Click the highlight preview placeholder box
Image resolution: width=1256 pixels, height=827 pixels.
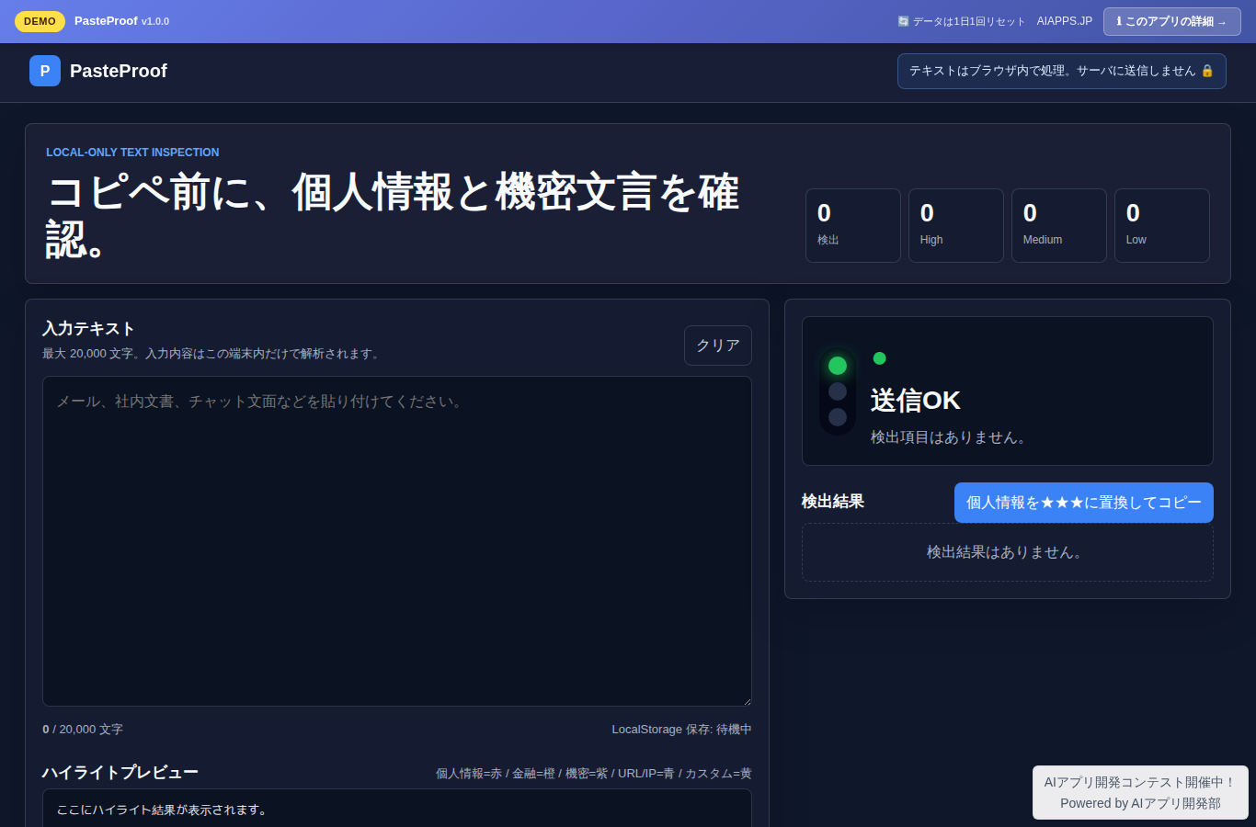[x=397, y=810]
